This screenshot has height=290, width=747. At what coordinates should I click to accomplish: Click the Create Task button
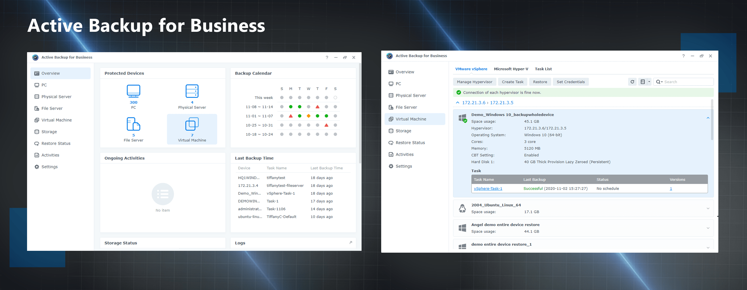pyautogui.click(x=513, y=82)
